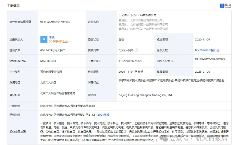This screenshot has height=145, width=233.
Task: Click the chart icon after insured-count 2024年报
Action: click(x=218, y=50)
